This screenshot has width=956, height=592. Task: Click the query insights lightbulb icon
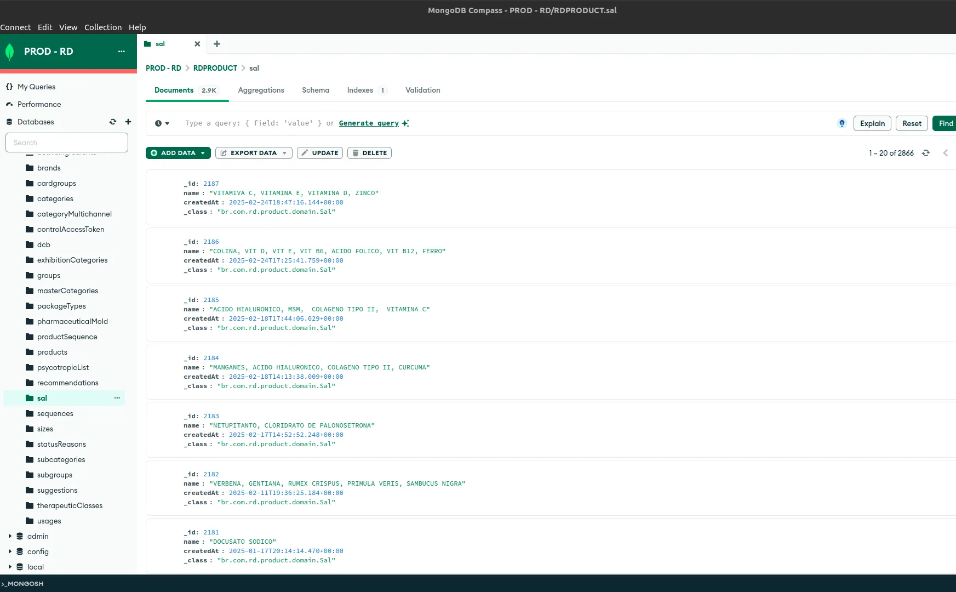842,123
